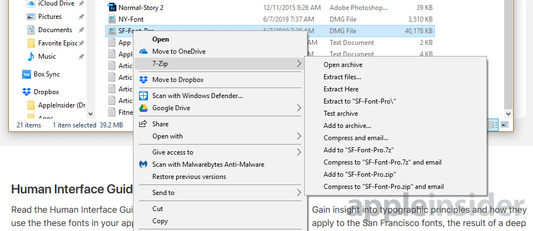Click the Share arrow icon
The height and width of the screenshot is (231, 533).
(x=143, y=124)
